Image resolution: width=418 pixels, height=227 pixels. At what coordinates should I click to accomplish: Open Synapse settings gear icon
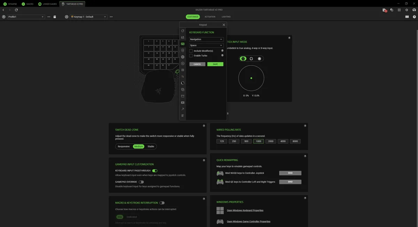pos(407,10)
